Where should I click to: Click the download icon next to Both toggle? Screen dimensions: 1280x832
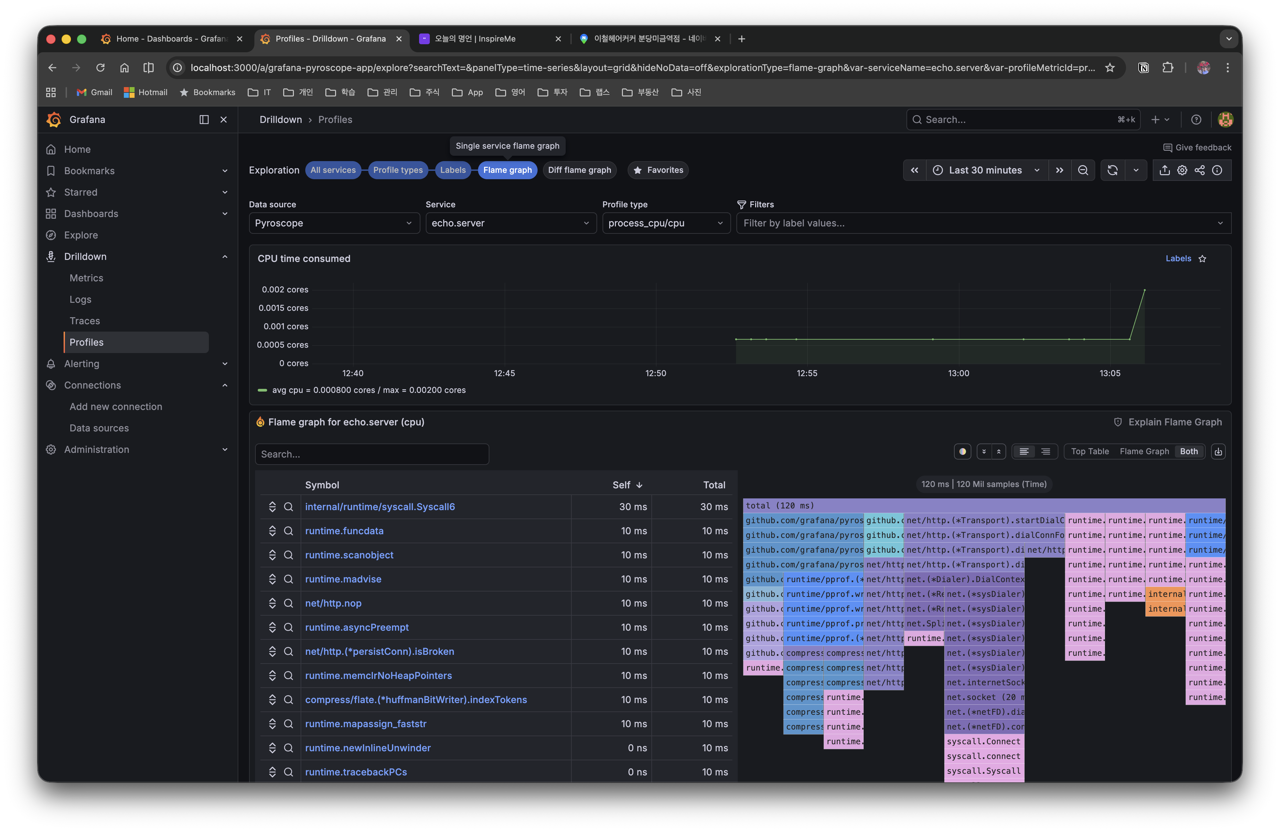(x=1218, y=452)
